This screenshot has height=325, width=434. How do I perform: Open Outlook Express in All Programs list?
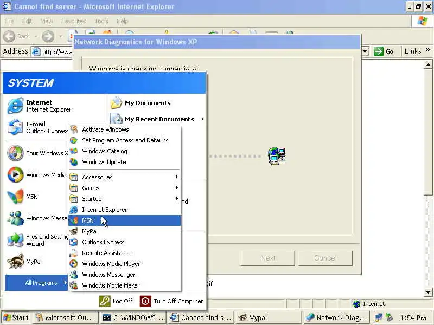125,242
